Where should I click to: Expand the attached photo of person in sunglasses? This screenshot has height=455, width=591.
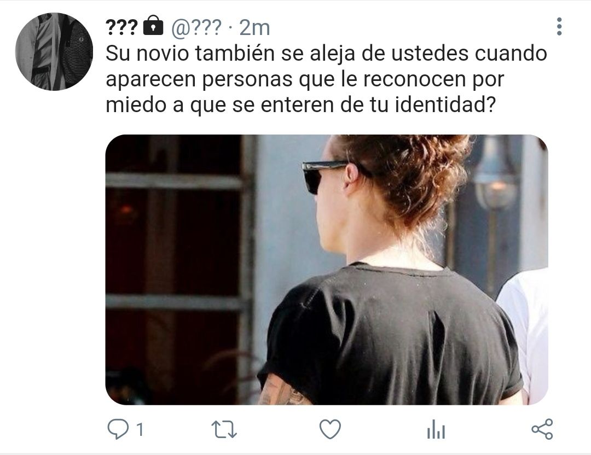pyautogui.click(x=327, y=270)
